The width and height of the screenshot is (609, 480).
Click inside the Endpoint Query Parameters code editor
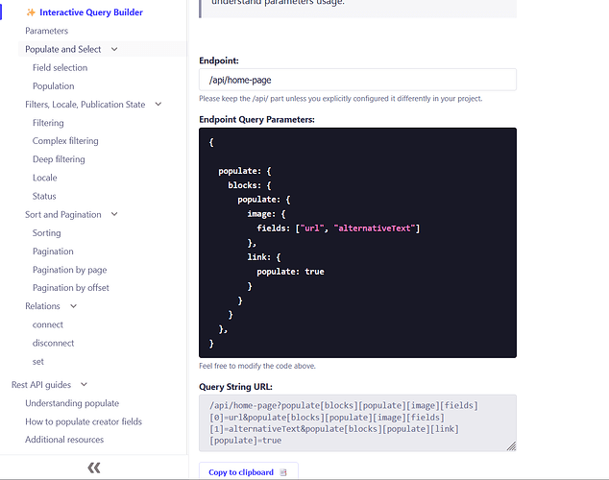[357, 242]
